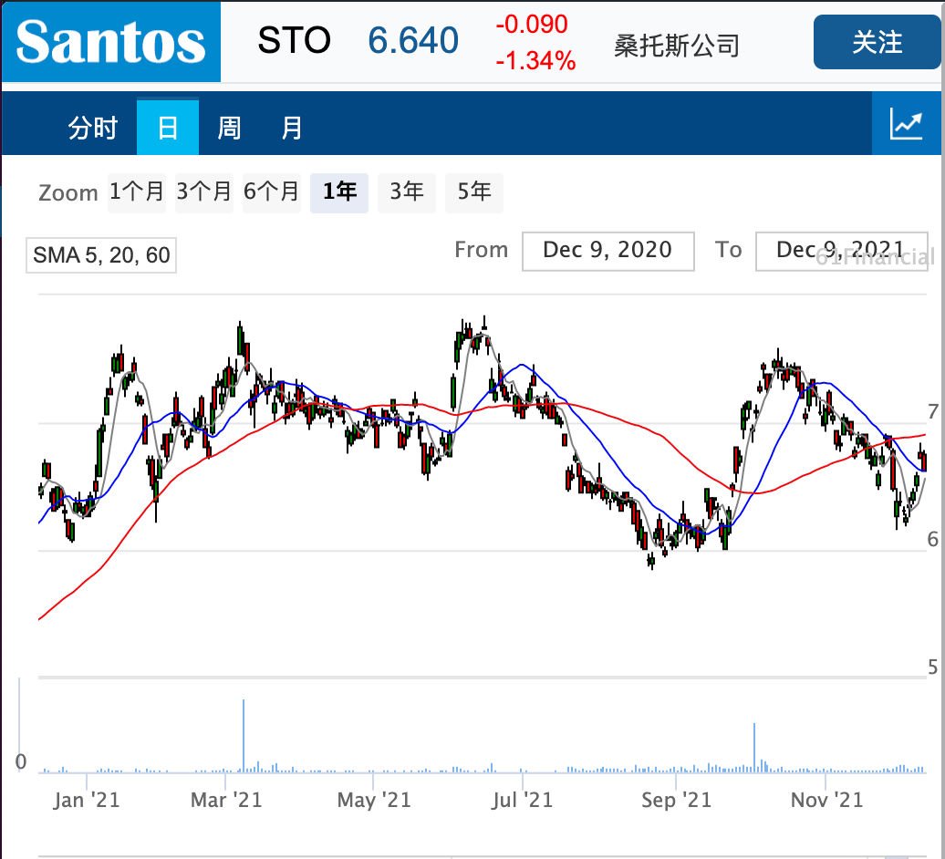Click the Mar '21 axis label

(226, 800)
